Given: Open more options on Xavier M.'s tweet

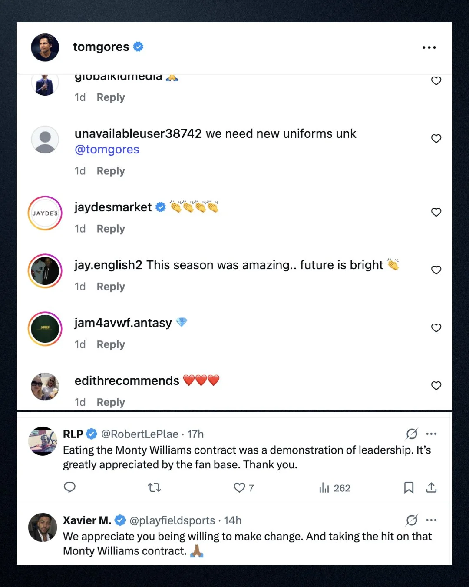Looking at the screenshot, I should click(x=431, y=520).
